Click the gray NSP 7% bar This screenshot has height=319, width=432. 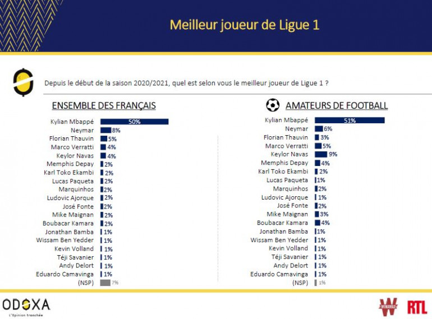105,283
